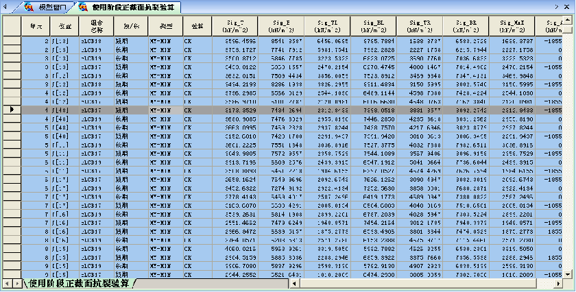Image resolution: width=576 pixels, height=292 pixels.
Task: Click the first row's row selector box
Action: click(x=12, y=41)
